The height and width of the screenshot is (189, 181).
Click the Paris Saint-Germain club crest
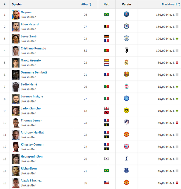point(126,14)
